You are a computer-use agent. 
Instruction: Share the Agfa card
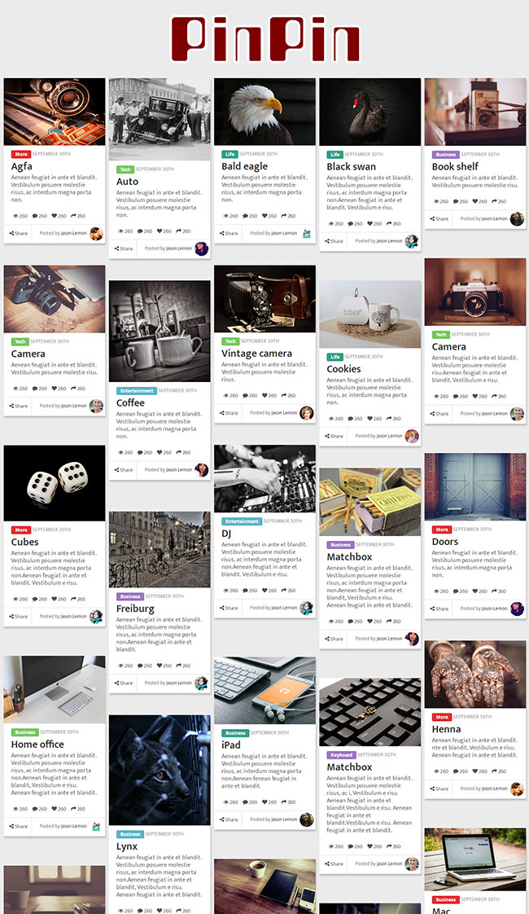click(18, 233)
